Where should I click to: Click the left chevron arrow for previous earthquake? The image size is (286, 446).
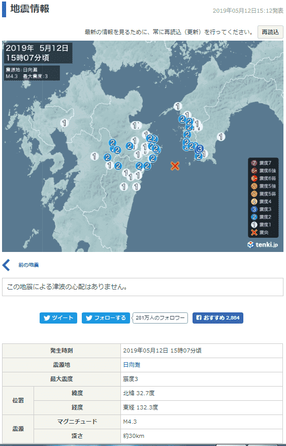6,265
